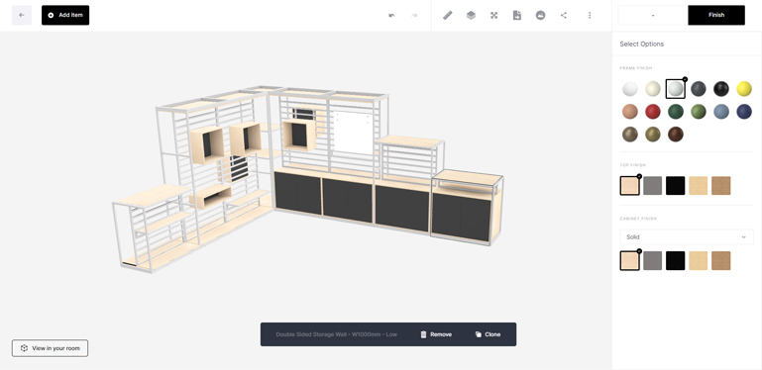The width and height of the screenshot is (762, 370).
Task: Click the fit-to-screen expand icon
Action: point(493,15)
